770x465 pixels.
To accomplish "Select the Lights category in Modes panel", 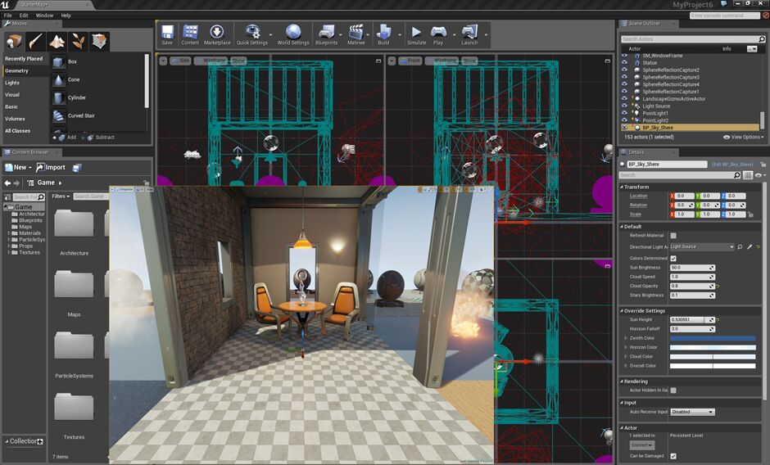I will pyautogui.click(x=12, y=83).
